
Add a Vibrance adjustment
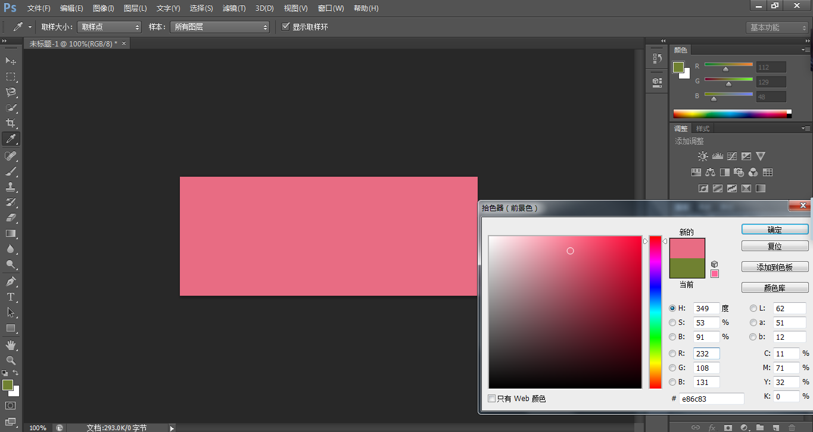click(761, 156)
